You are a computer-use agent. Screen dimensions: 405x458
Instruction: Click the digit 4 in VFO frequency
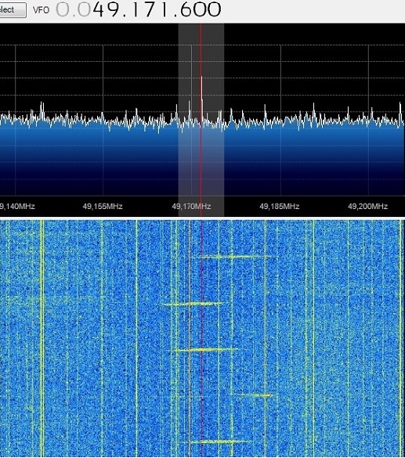coord(99,9)
